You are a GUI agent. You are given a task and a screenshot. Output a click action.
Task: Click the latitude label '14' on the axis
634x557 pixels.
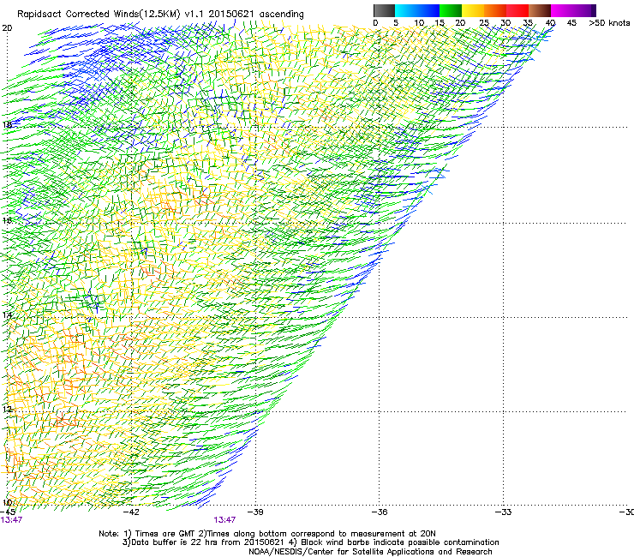click(x=7, y=314)
